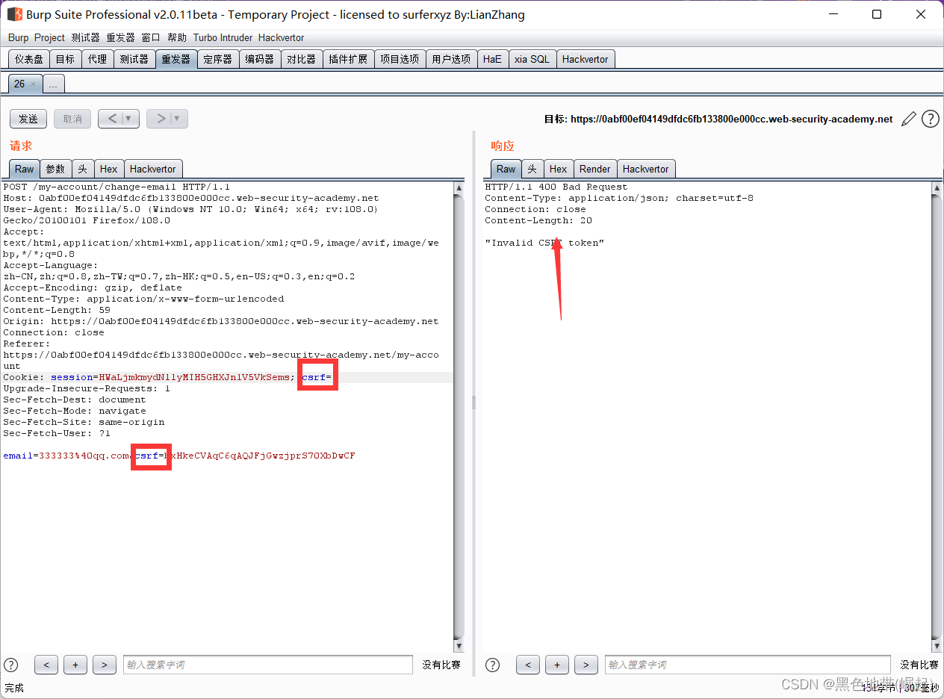This screenshot has width=944, height=699.
Task: Switch to the 测试器 main tab
Action: coord(134,59)
